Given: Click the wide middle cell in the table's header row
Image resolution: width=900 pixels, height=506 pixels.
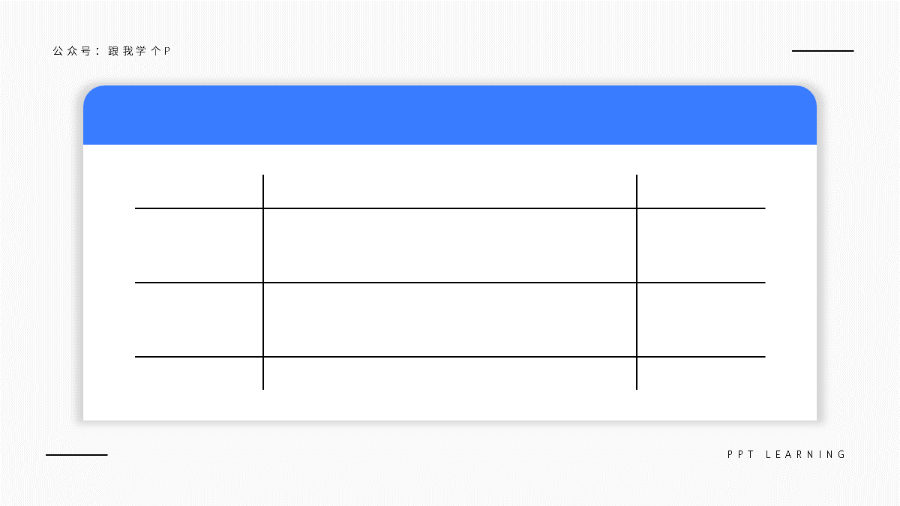Looking at the screenshot, I should pos(450,191).
